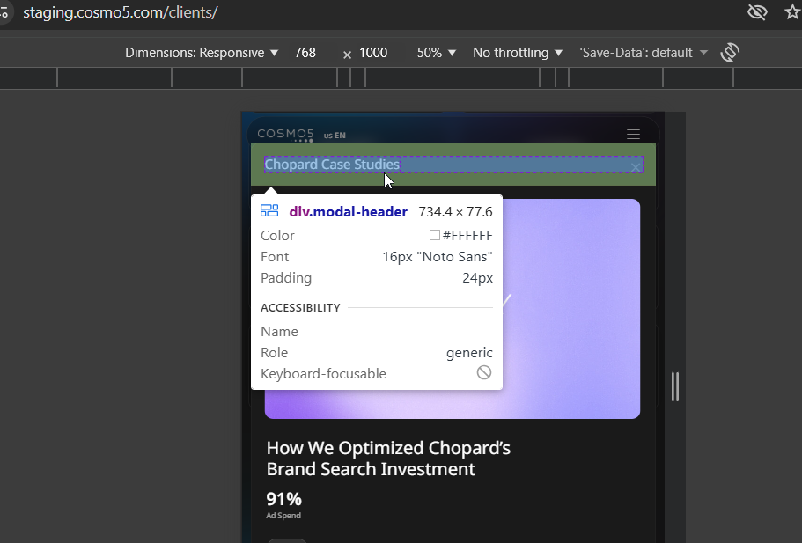
Task: Click How We Optimized Chopard's Brand Search Investment heading
Action: point(388,459)
